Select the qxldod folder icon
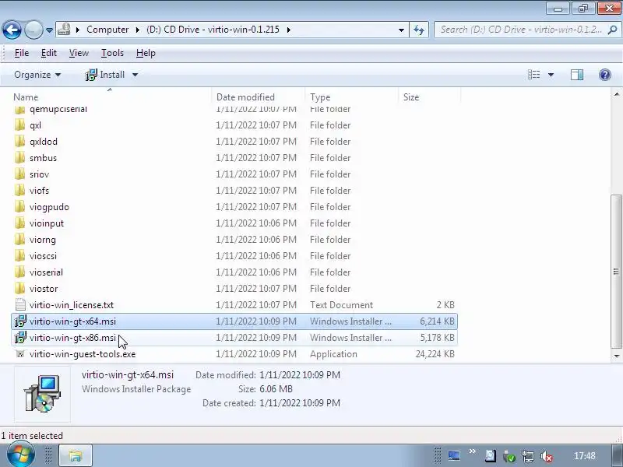Viewport: 623px width, 467px height. click(x=19, y=142)
